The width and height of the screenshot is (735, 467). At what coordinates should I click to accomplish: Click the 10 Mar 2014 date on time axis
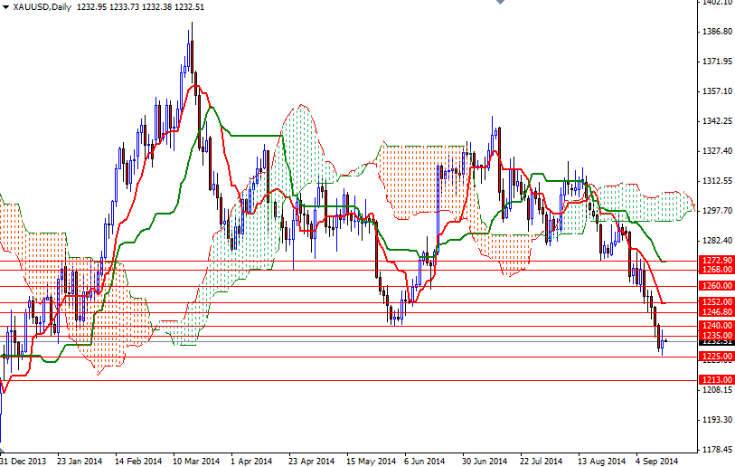pyautogui.click(x=196, y=461)
